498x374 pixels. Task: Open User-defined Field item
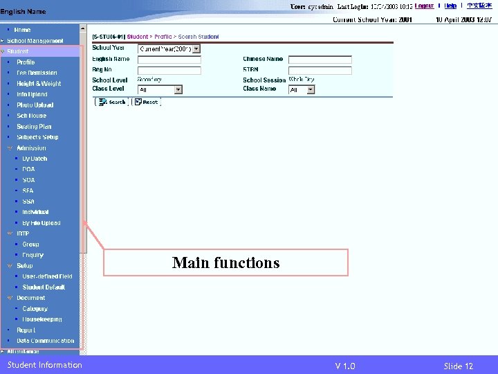point(47,276)
